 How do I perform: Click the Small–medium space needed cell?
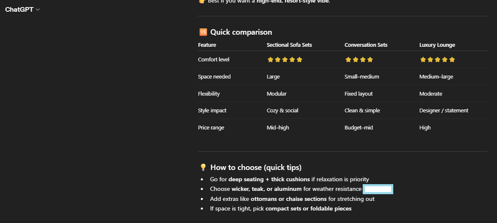[361, 77]
